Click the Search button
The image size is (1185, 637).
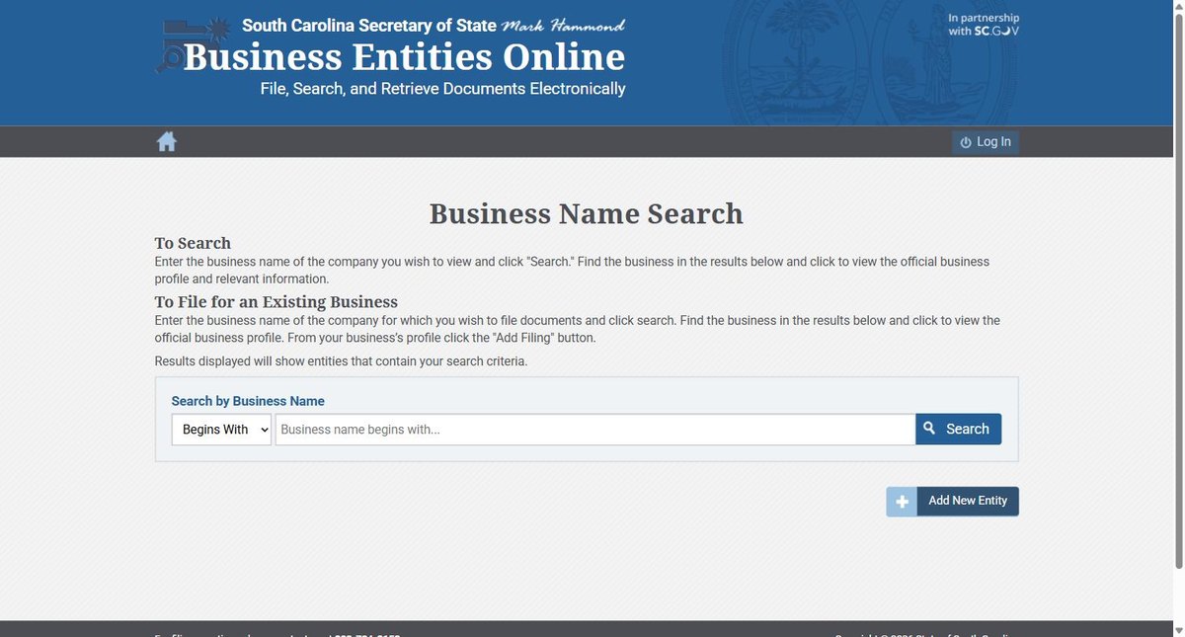pos(958,430)
